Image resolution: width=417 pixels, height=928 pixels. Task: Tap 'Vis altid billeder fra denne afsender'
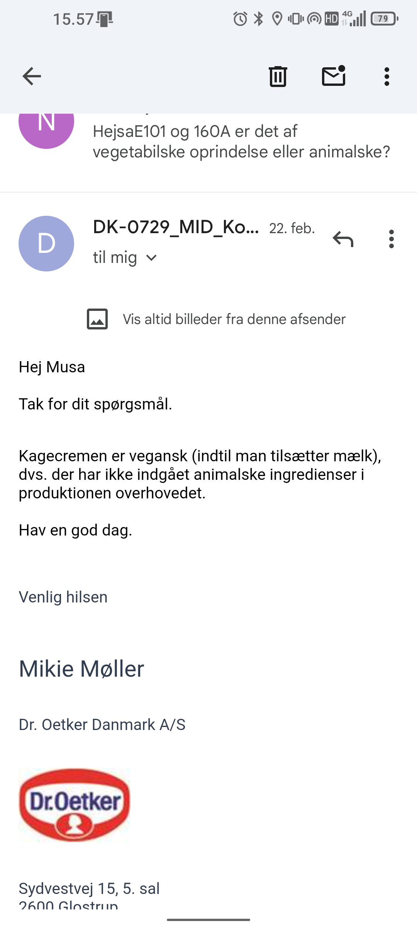(x=234, y=319)
